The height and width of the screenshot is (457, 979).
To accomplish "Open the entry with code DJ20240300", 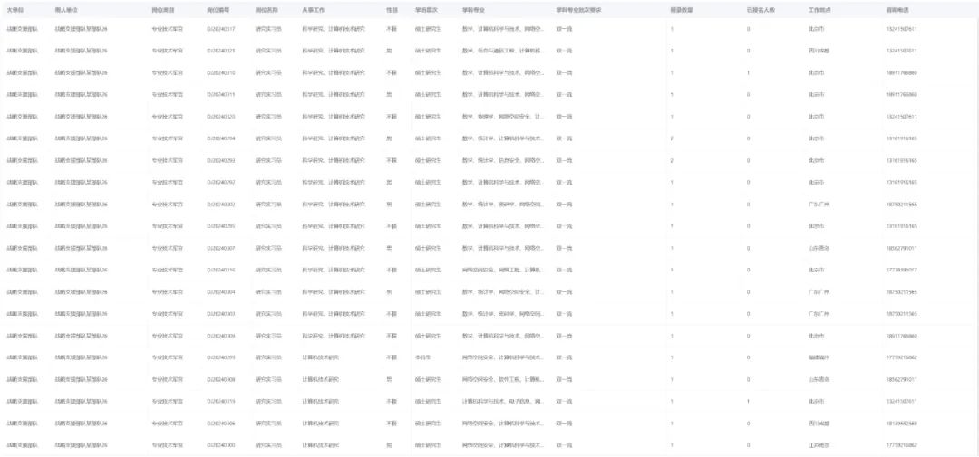I will pyautogui.click(x=221, y=445).
